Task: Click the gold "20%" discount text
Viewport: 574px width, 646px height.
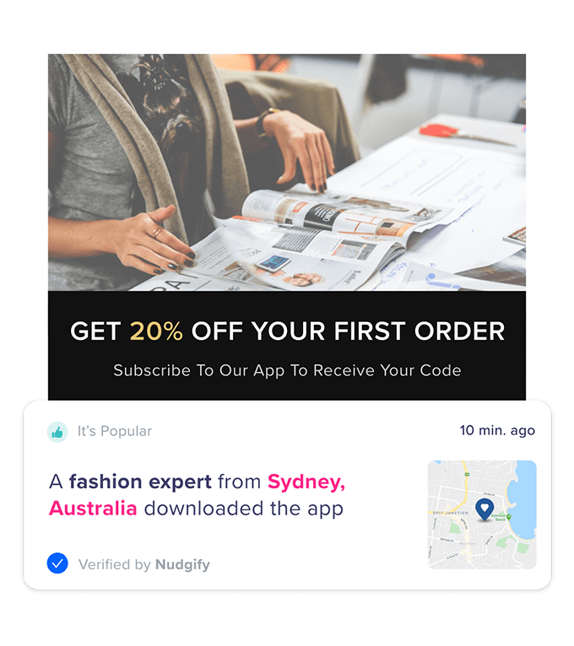Action: (x=156, y=331)
